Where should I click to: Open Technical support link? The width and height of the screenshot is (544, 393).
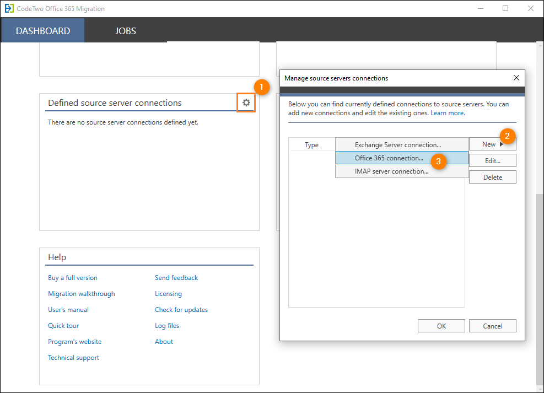point(73,357)
